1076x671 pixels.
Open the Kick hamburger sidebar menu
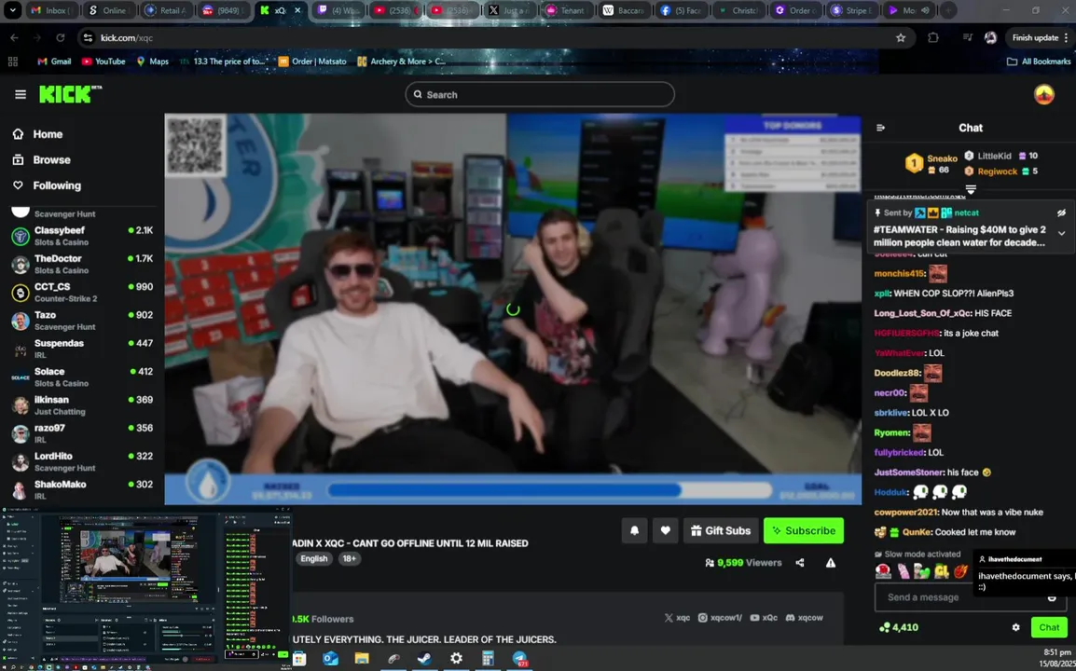[x=21, y=95]
